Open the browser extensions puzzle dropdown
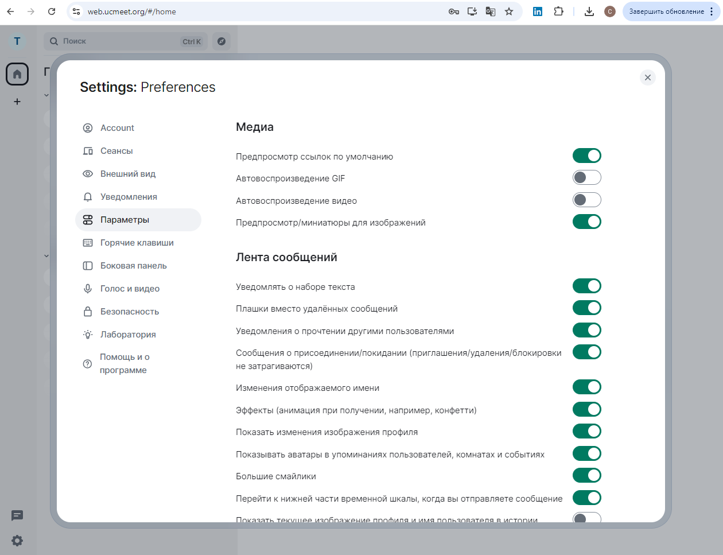Image resolution: width=723 pixels, height=555 pixels. (558, 11)
